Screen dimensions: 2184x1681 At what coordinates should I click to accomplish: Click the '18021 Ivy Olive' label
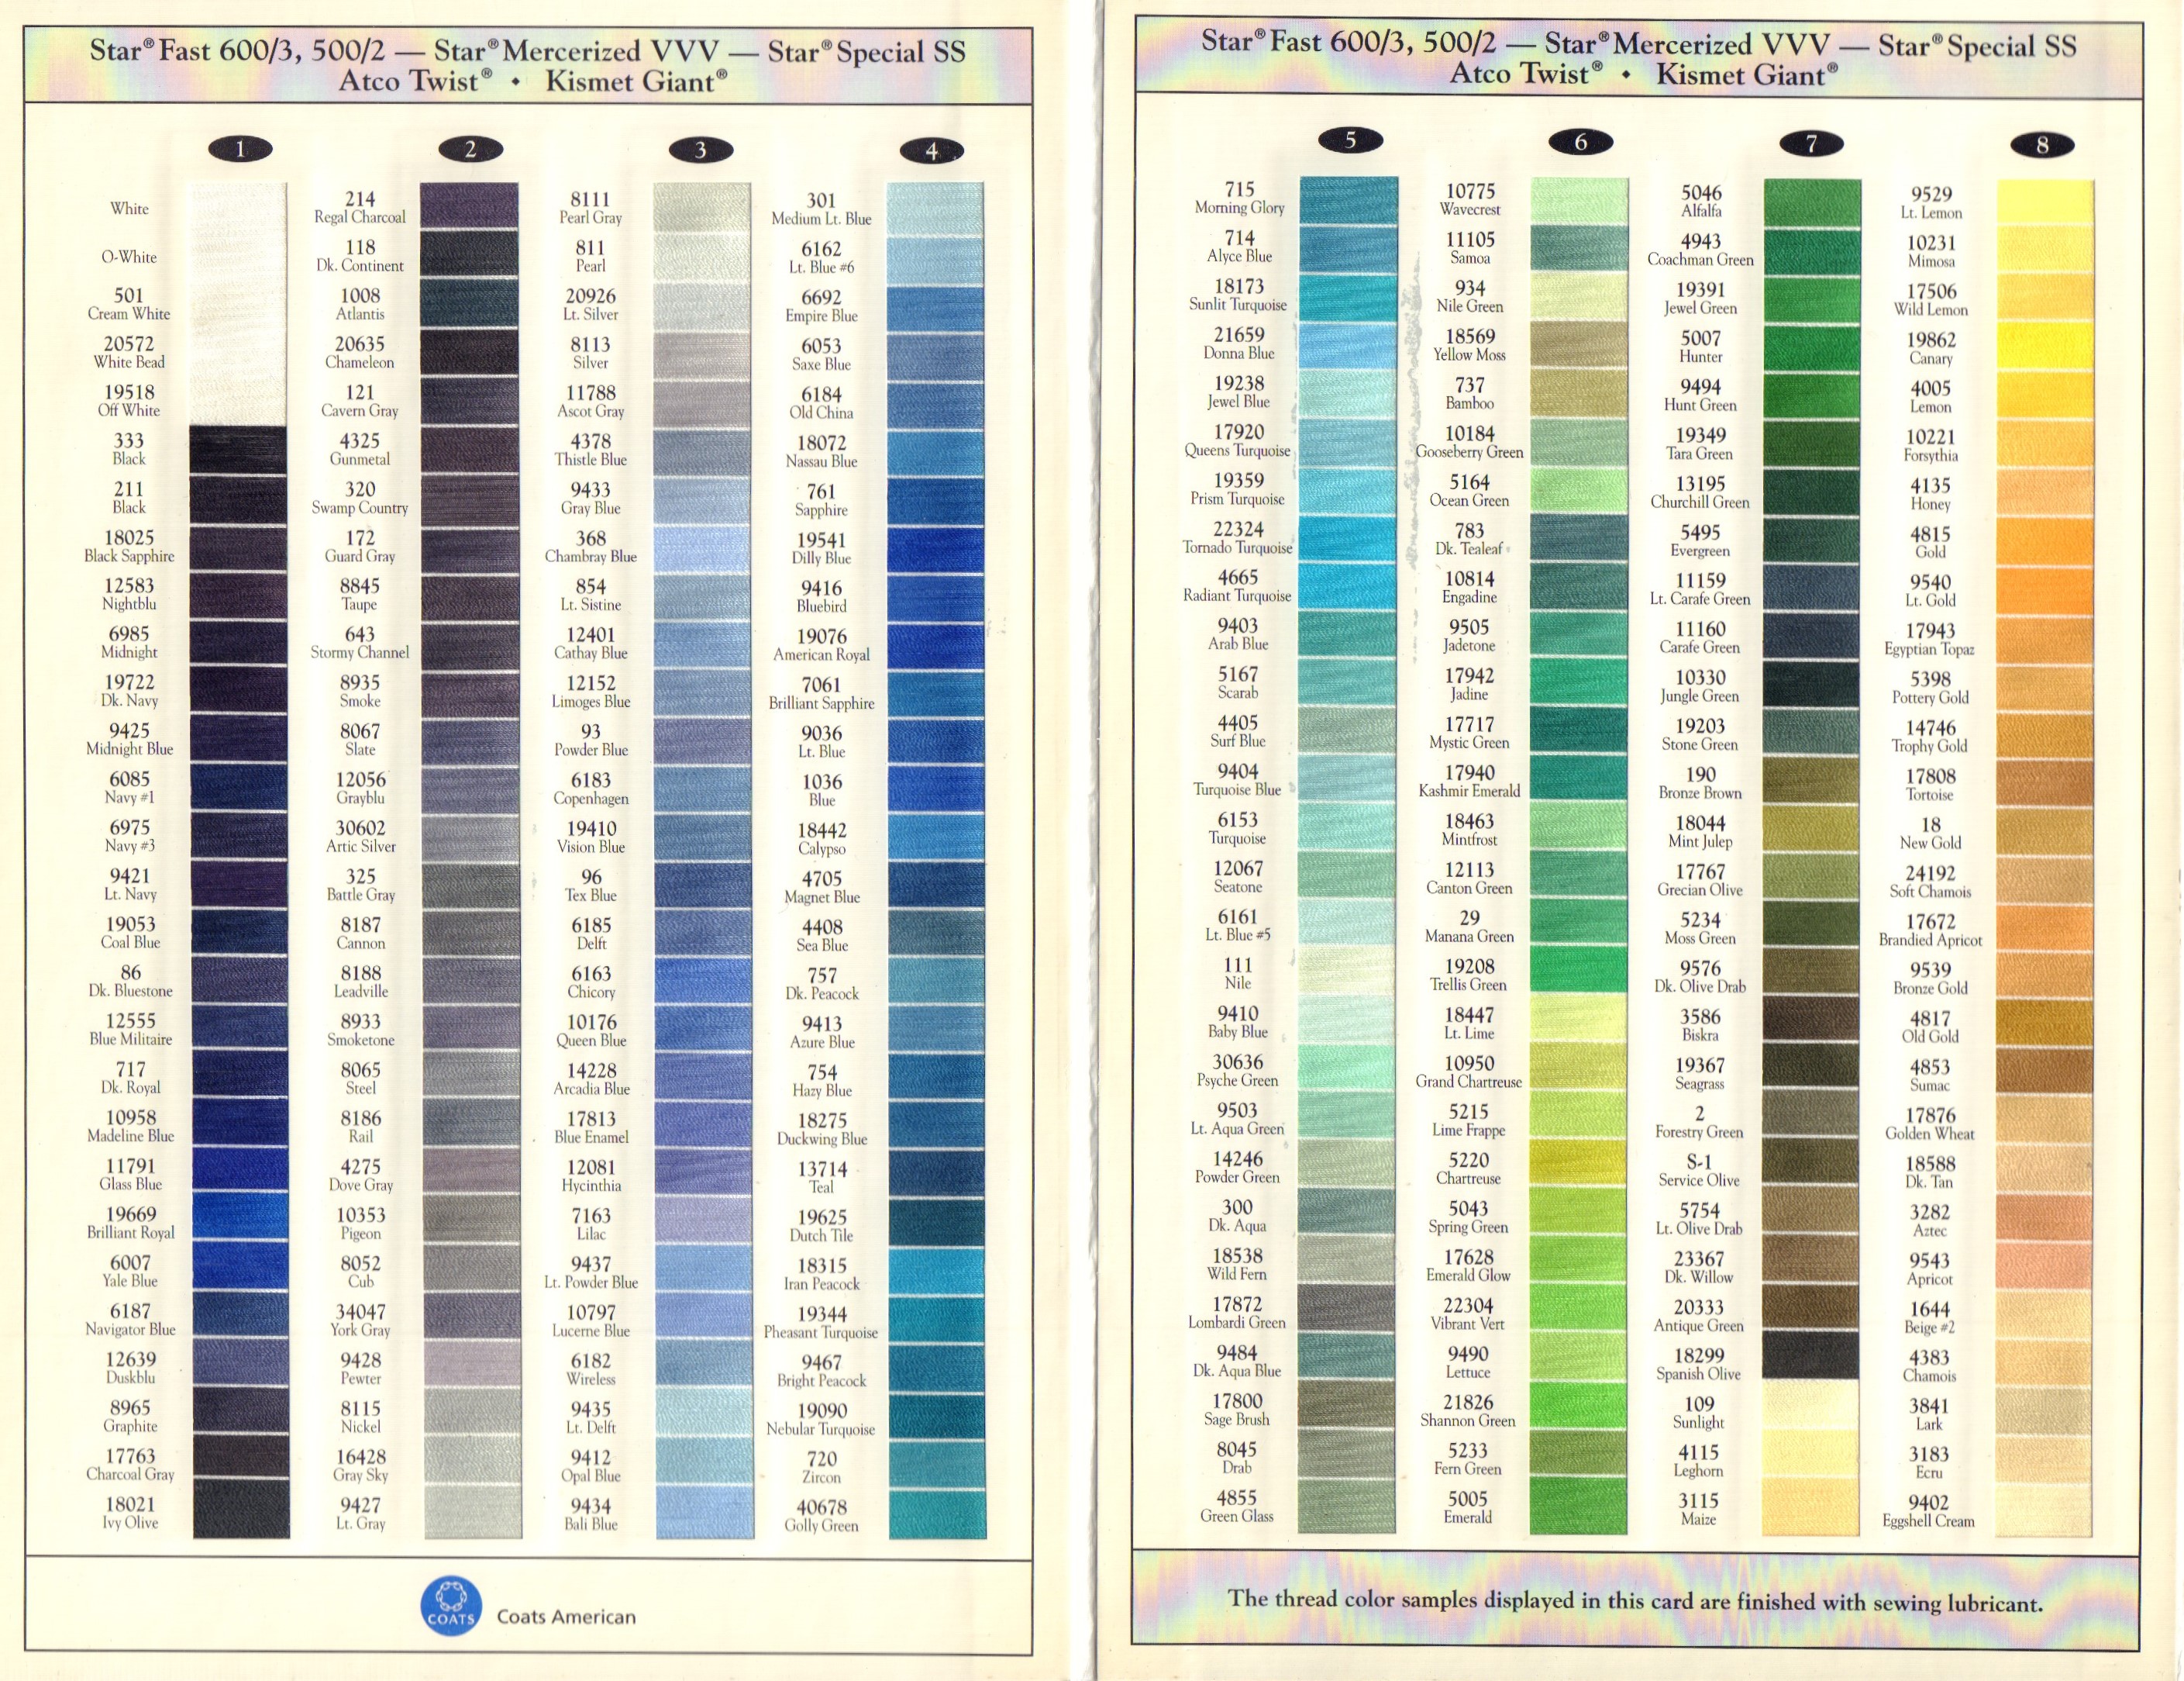point(130,1513)
